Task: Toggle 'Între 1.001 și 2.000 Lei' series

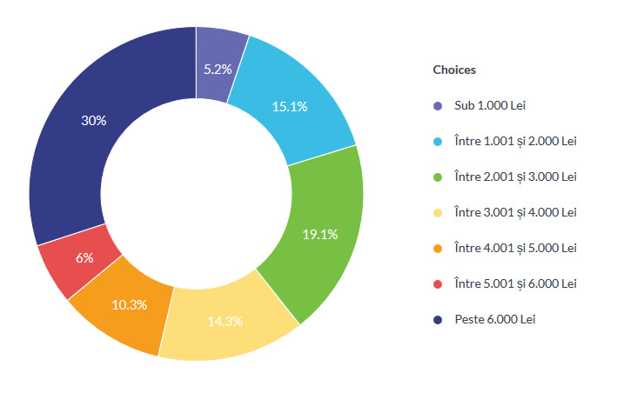Action: (515, 142)
